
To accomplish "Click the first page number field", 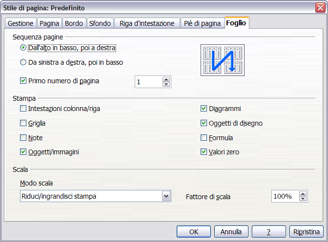I will (148, 82).
